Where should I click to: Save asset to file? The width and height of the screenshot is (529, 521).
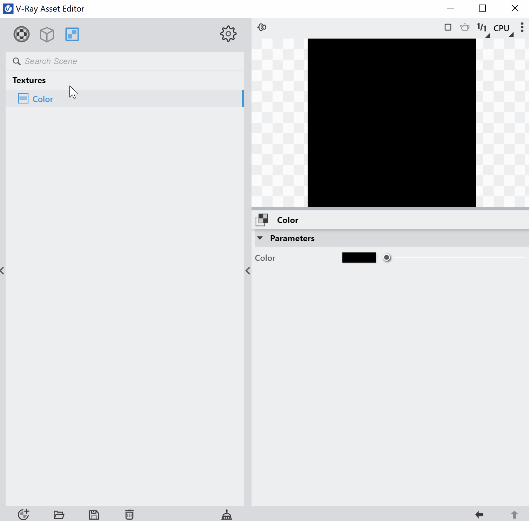click(x=94, y=515)
